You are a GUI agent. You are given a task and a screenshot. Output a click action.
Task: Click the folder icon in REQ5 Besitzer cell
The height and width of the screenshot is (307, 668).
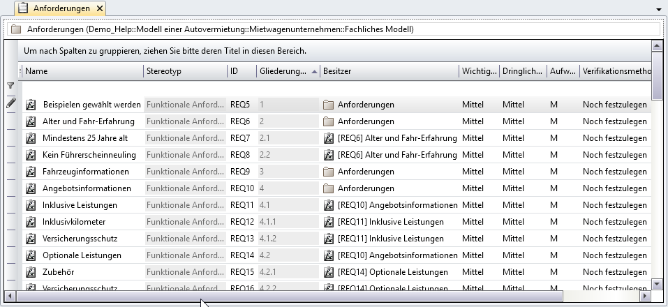[329, 105]
